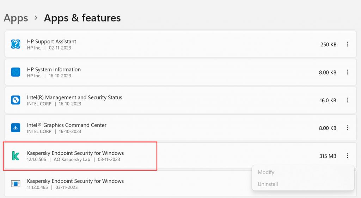Click the 02-11-2023 install date

[60, 48]
